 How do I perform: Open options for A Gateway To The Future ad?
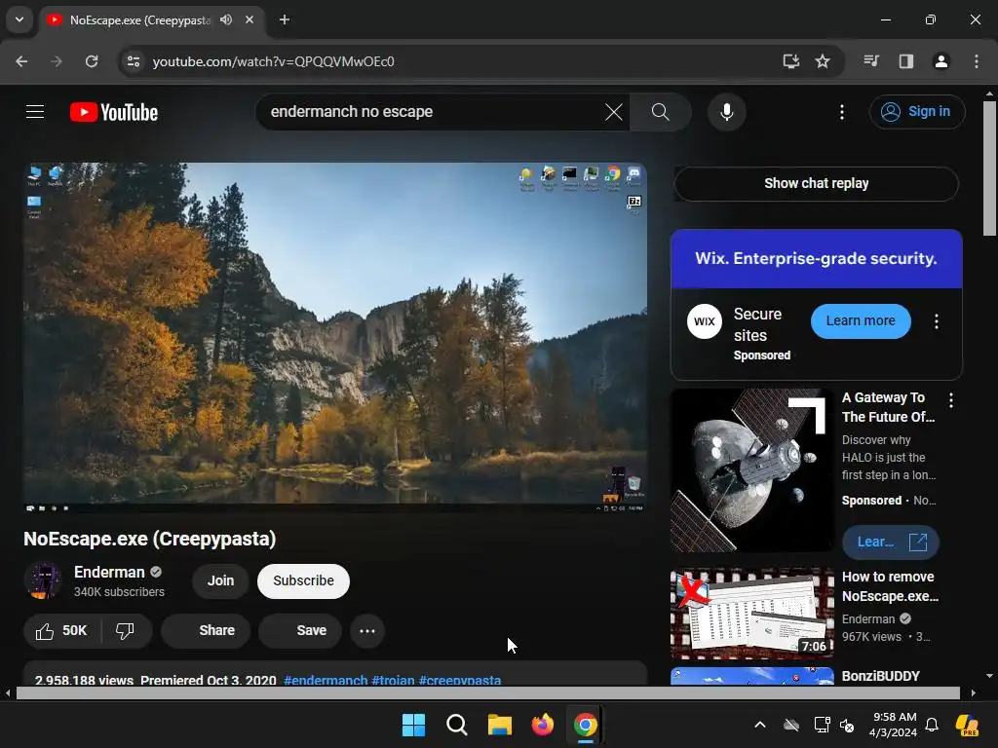pyautogui.click(x=951, y=400)
